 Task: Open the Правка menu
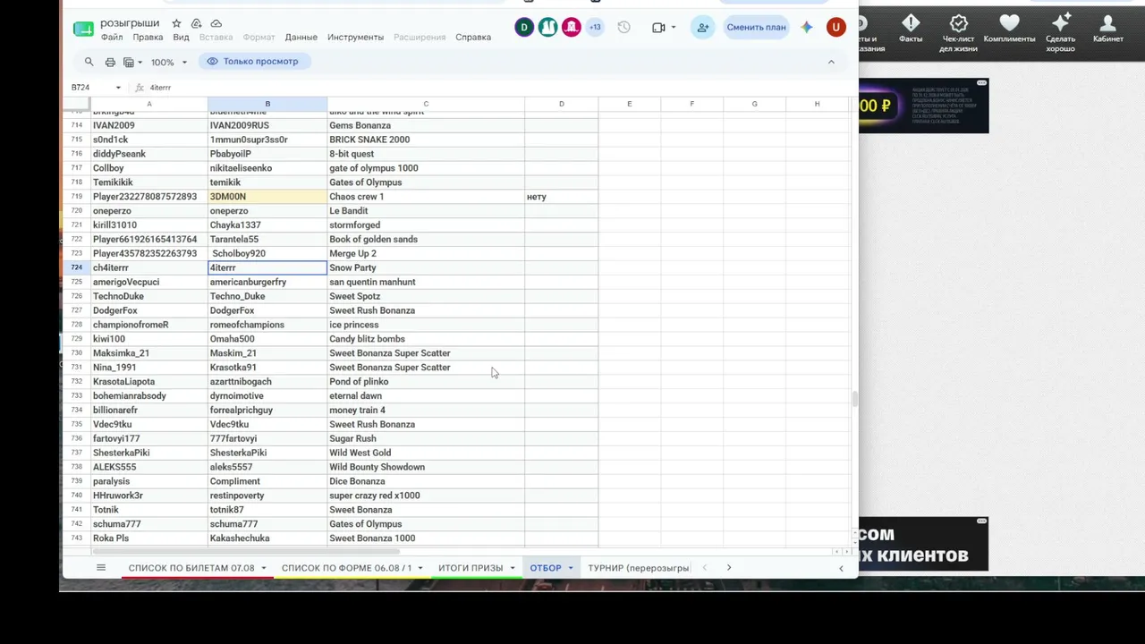(x=148, y=38)
